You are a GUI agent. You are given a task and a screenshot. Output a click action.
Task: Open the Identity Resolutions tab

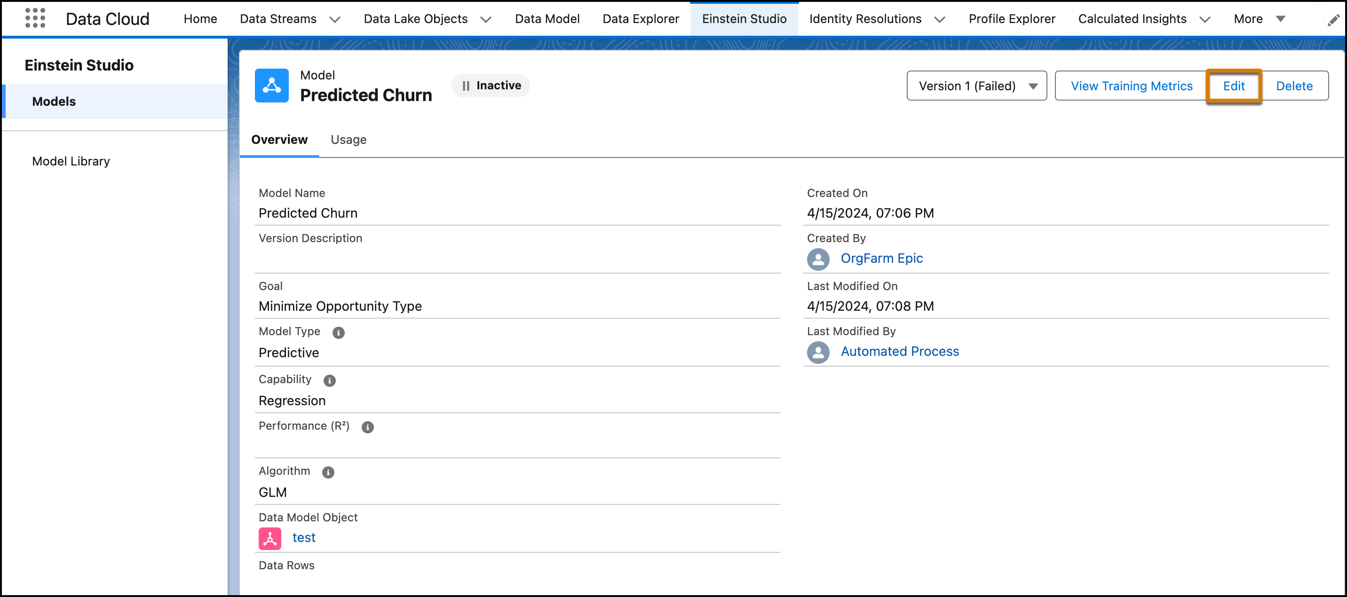pyautogui.click(x=865, y=19)
